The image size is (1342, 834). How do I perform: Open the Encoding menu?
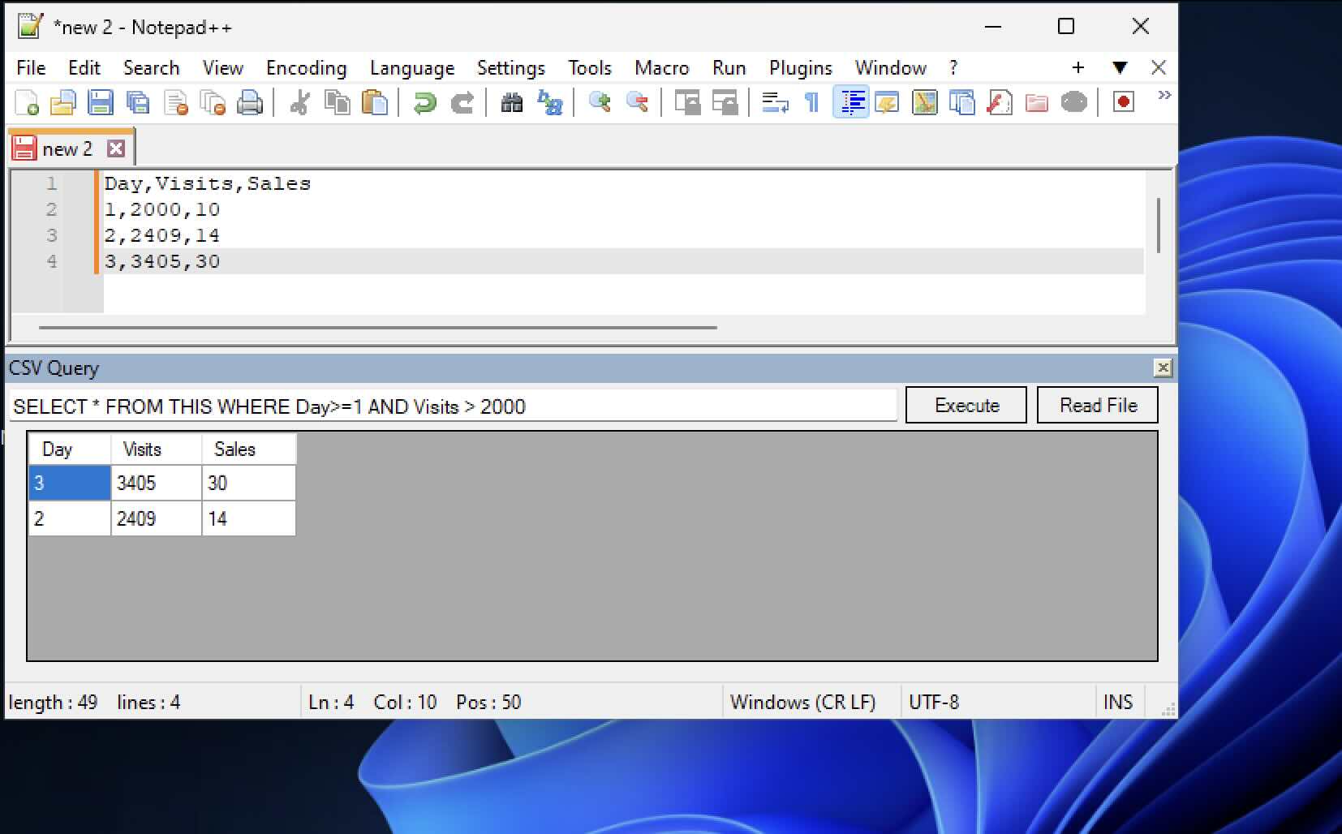(x=306, y=68)
